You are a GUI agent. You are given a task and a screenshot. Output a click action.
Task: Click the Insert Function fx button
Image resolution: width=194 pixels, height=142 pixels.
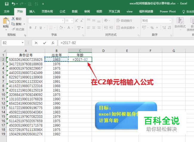53,43
